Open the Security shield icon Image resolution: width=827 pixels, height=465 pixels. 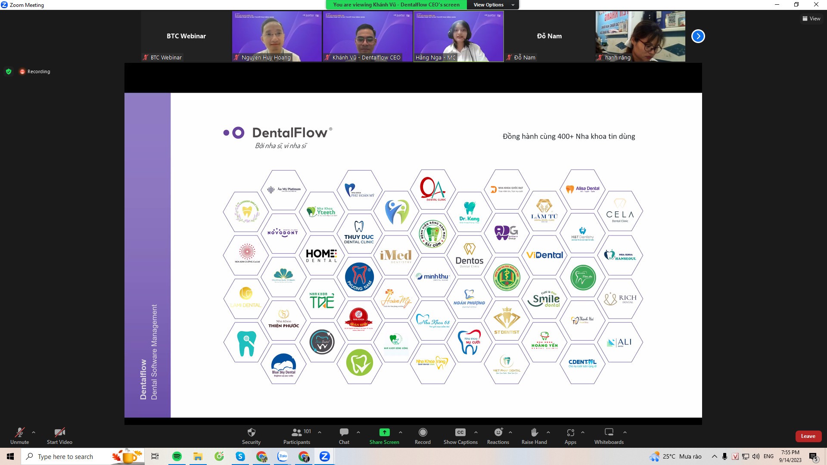(x=252, y=432)
